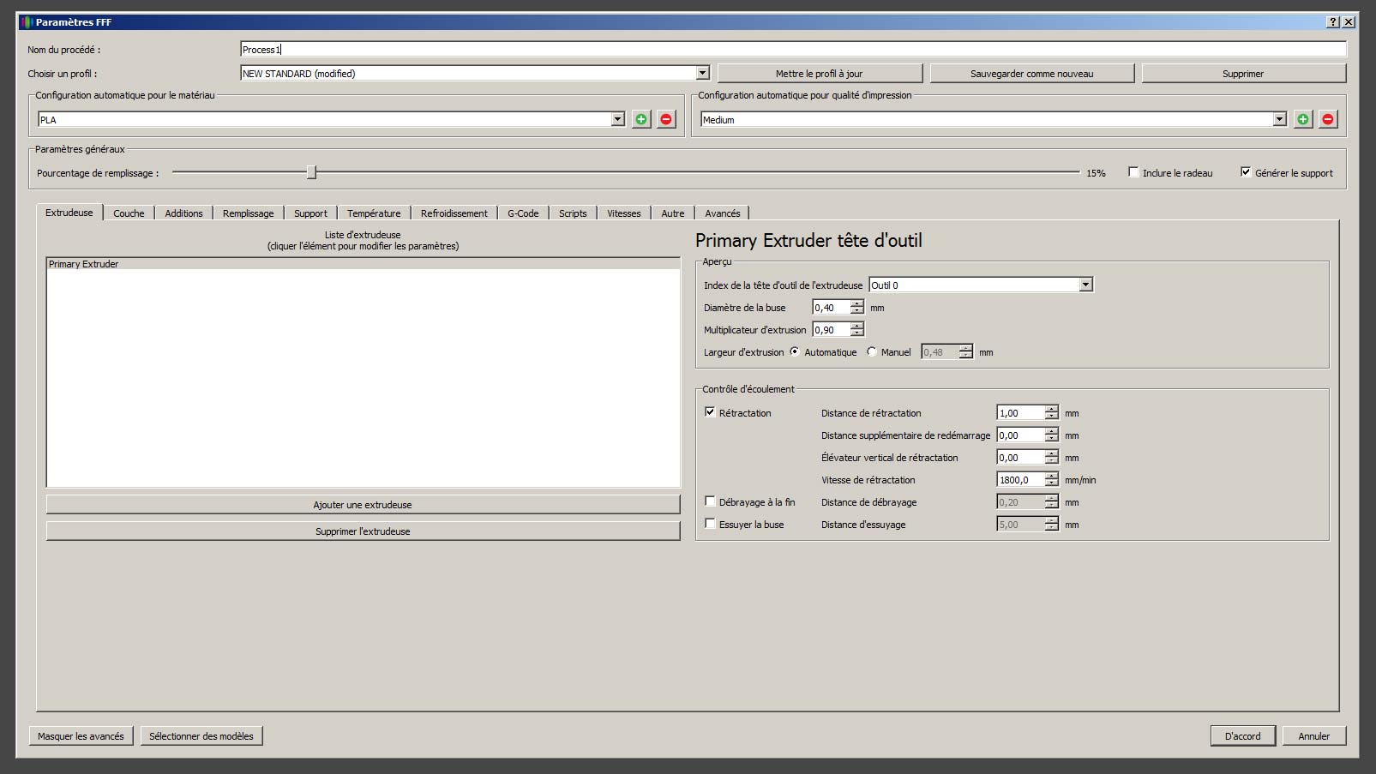The height and width of the screenshot is (774, 1376).
Task: Open the Remplissage tab
Action: (248, 213)
